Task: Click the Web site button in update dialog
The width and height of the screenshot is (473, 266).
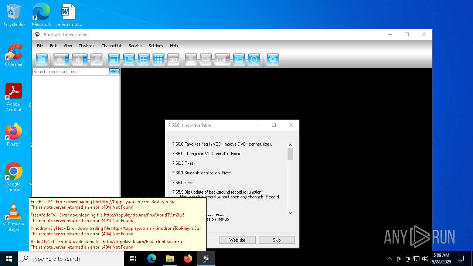Action: (x=237, y=240)
